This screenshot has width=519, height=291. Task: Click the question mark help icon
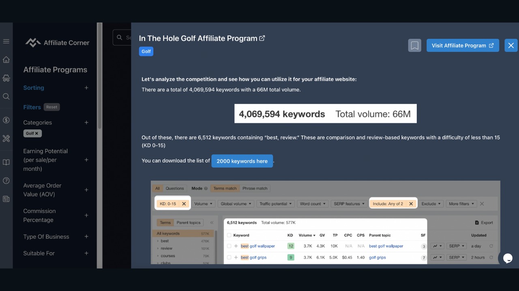pos(6,181)
